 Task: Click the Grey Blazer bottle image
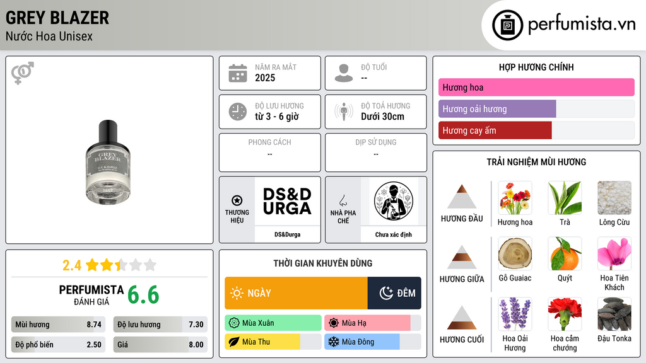[108, 162]
